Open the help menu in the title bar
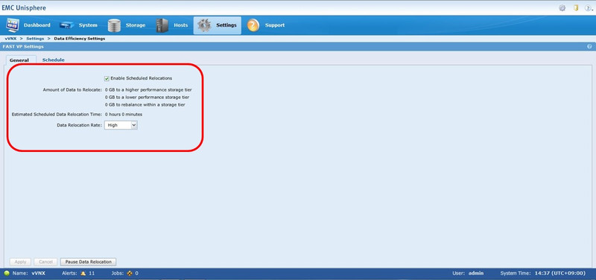596x280 pixels. pos(589,8)
